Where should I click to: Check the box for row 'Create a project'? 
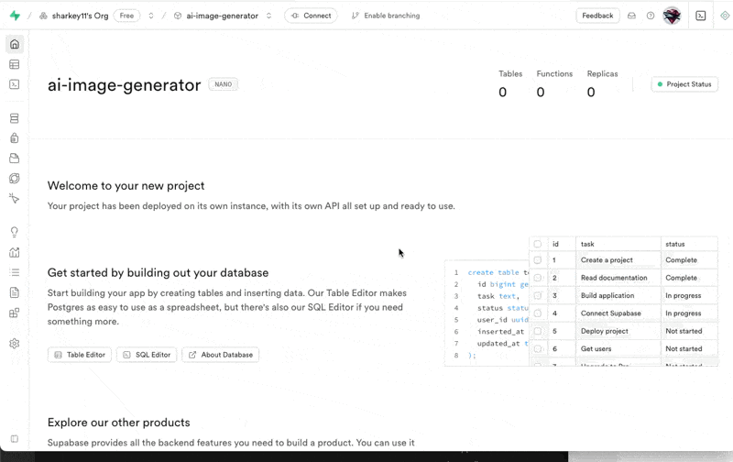pyautogui.click(x=538, y=260)
